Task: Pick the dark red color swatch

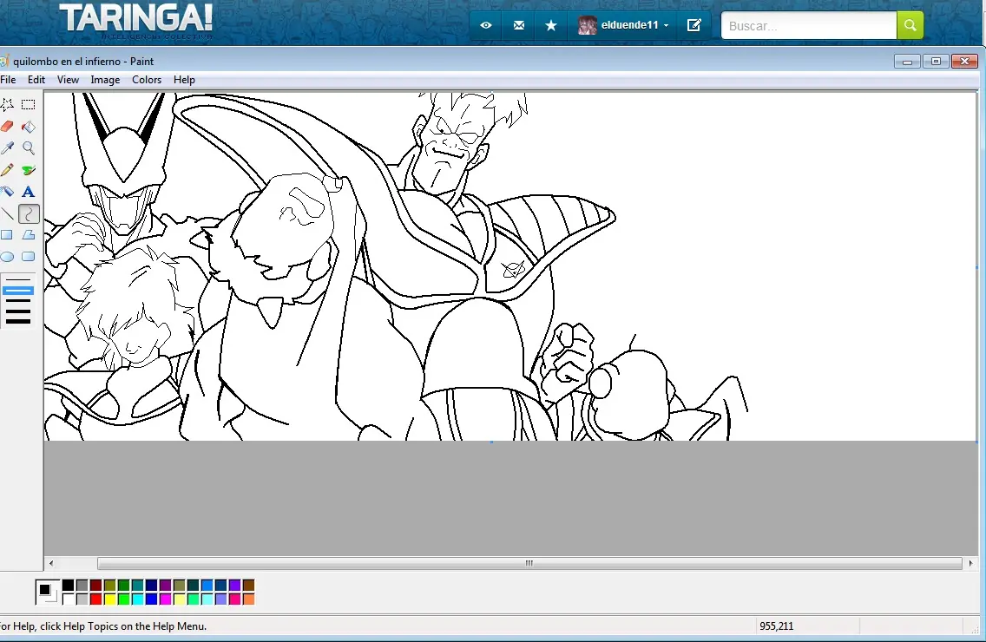Action: click(95, 586)
